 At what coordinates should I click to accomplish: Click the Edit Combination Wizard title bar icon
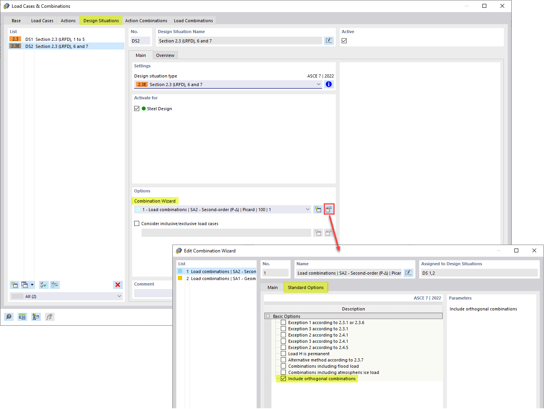click(x=179, y=250)
